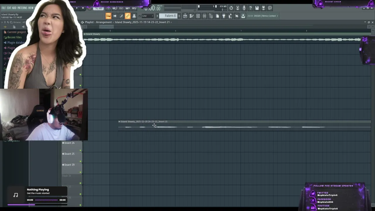Open the Piano roll view icon

point(192,16)
